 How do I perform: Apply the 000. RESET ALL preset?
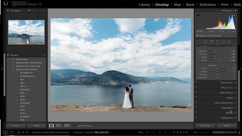(x=26, y=73)
